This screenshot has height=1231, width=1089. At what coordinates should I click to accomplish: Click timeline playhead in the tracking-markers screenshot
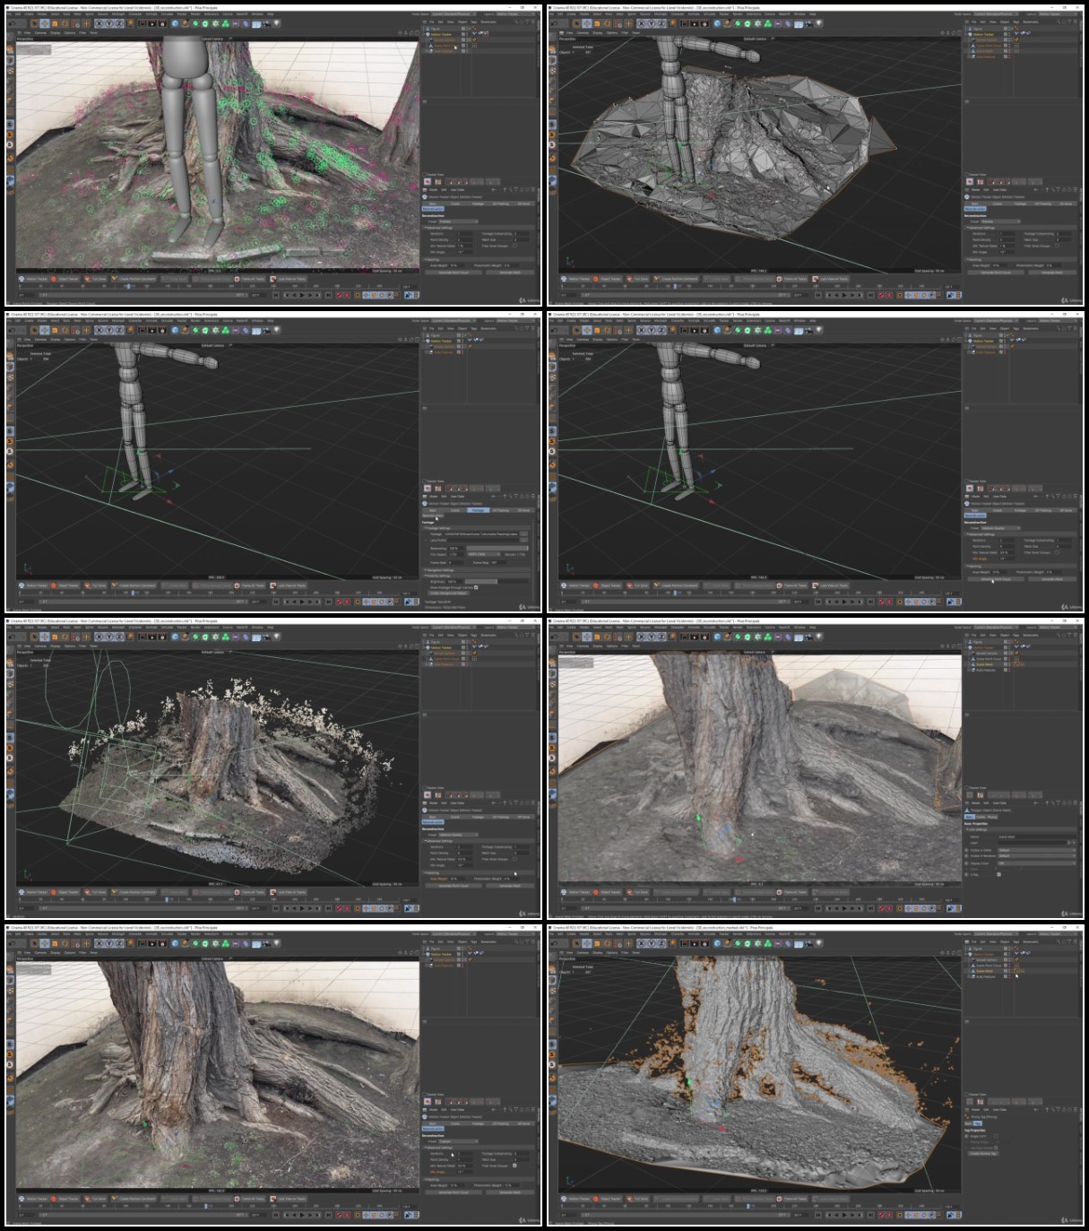[x=128, y=286]
